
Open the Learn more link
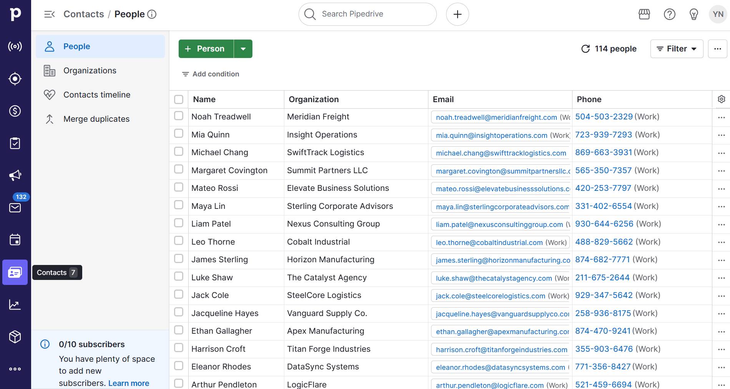pos(129,383)
